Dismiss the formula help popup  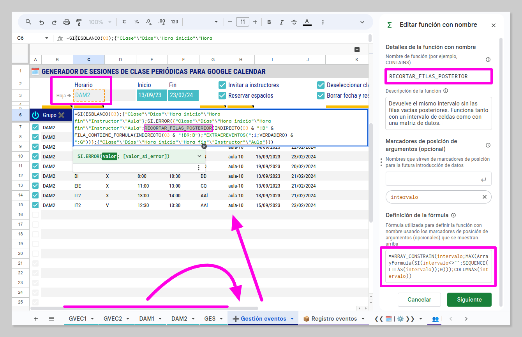click(204, 146)
